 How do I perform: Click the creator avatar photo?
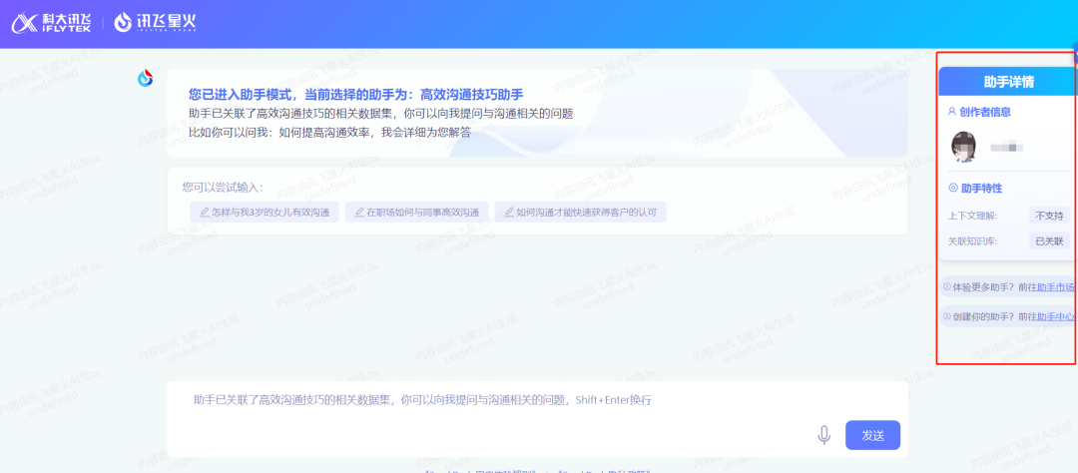click(963, 147)
